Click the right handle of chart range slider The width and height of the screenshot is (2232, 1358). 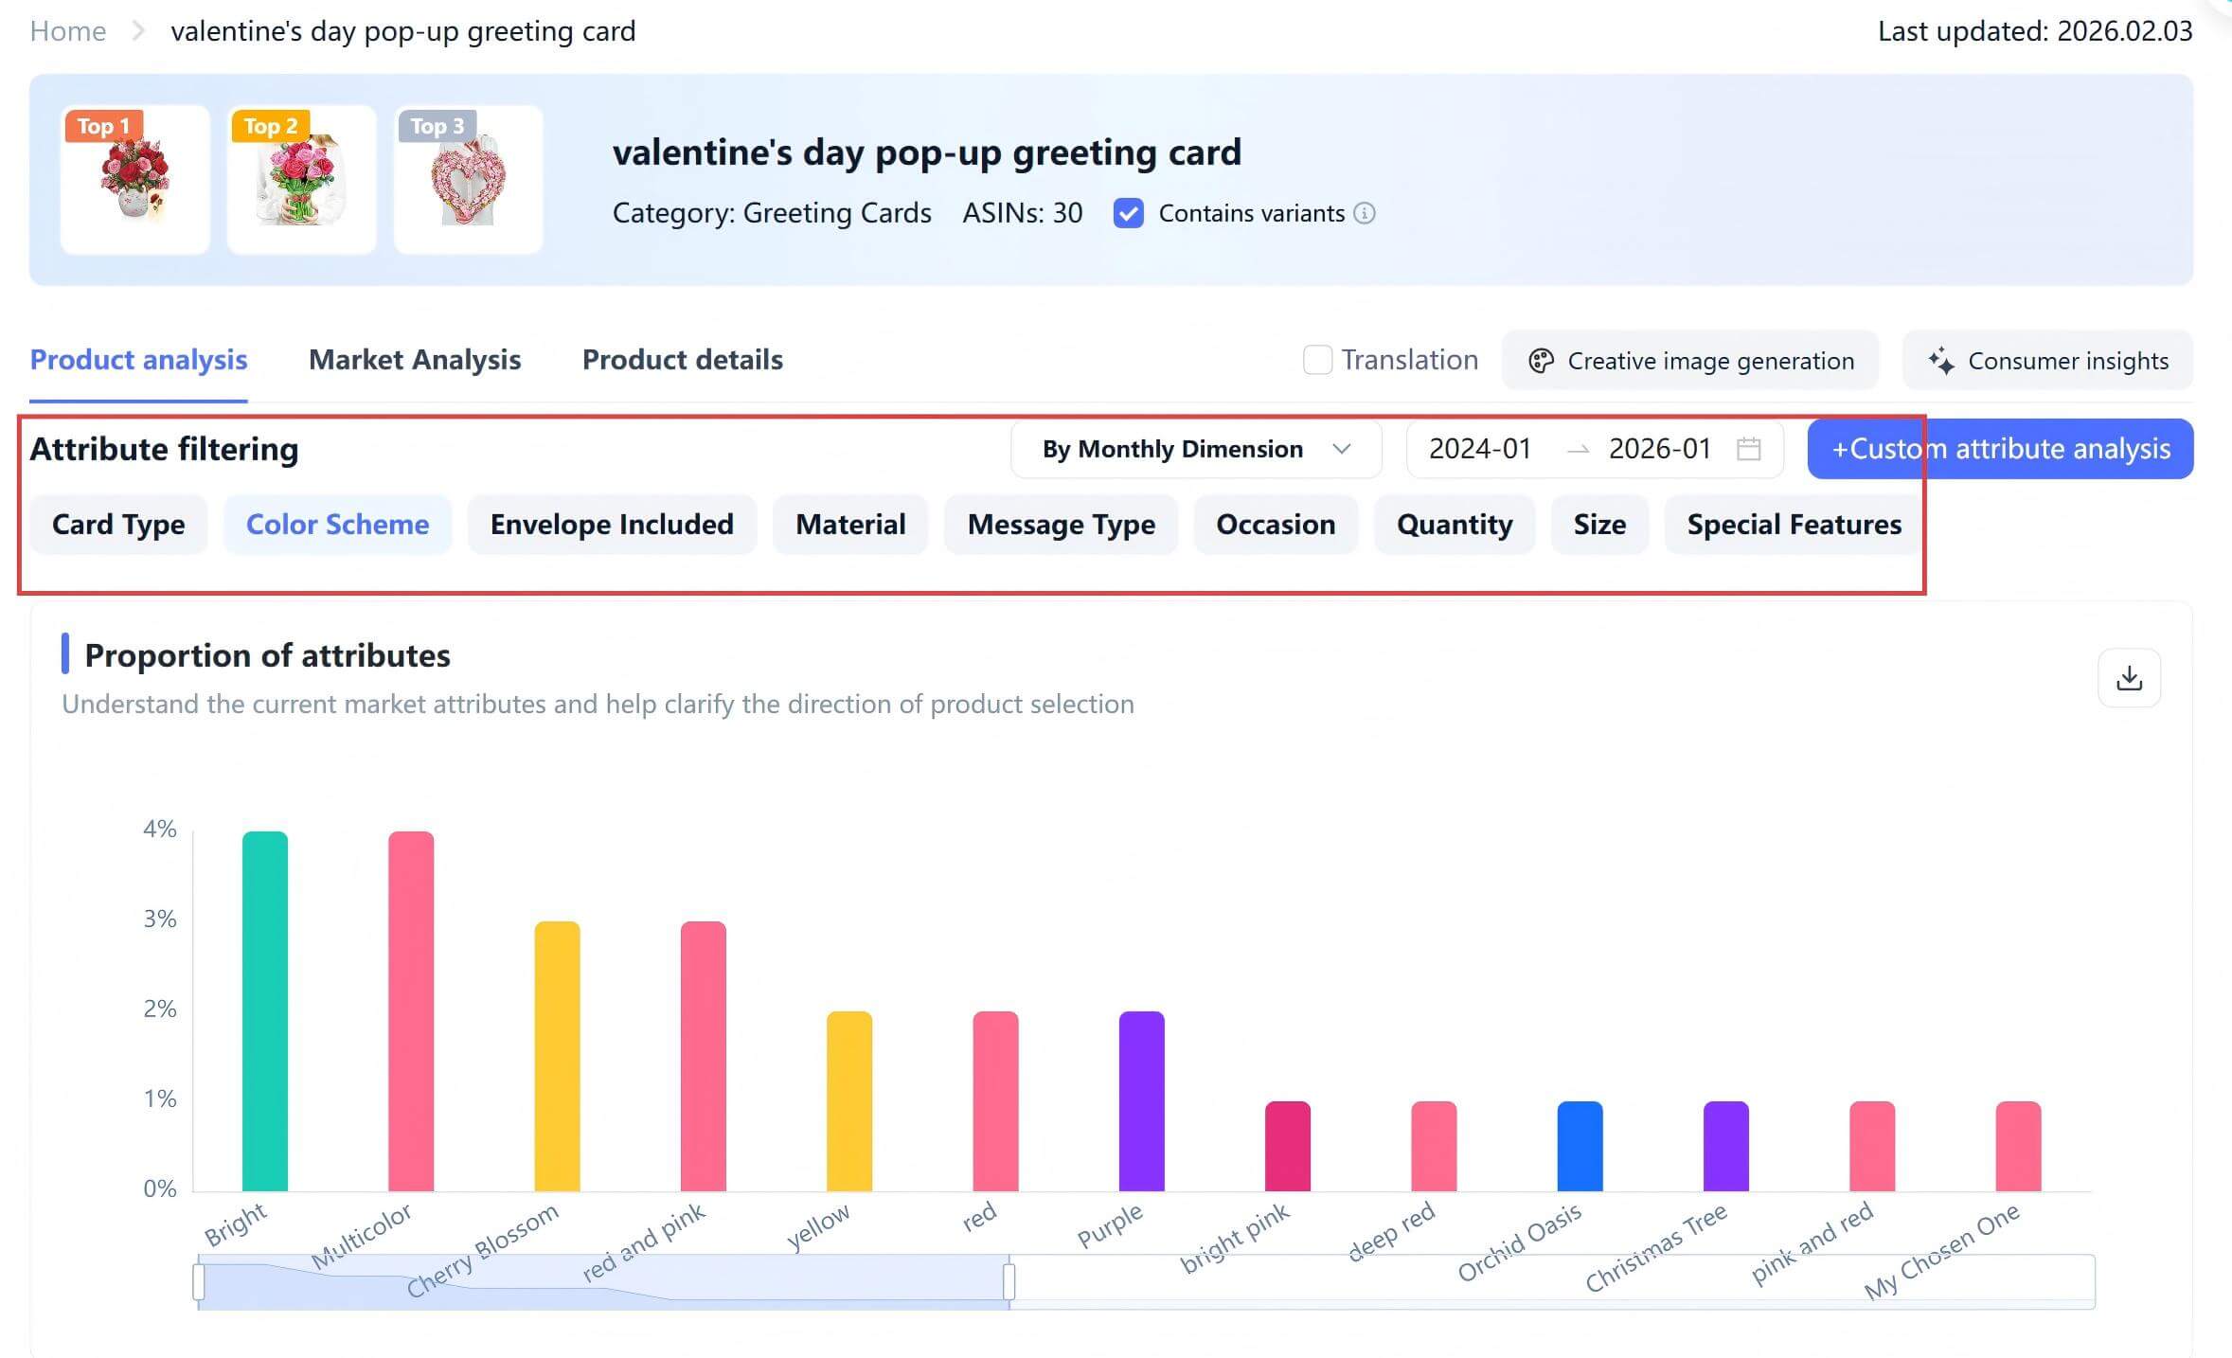[1009, 1281]
